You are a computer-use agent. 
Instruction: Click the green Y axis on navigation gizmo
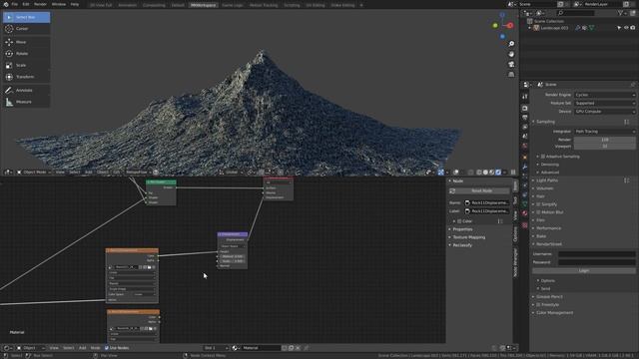[495, 26]
